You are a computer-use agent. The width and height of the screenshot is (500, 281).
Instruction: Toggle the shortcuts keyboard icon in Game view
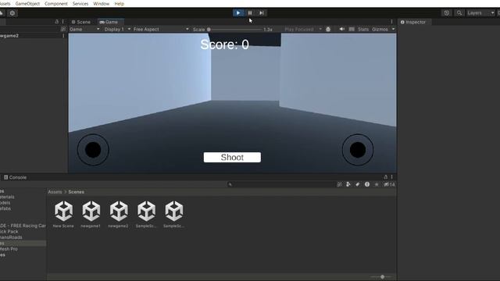point(352,30)
